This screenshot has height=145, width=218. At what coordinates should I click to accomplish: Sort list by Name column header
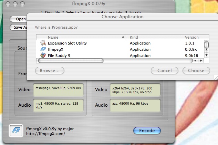click(x=81, y=37)
